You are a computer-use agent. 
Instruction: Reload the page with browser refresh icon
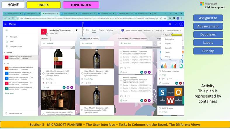point(13,18)
